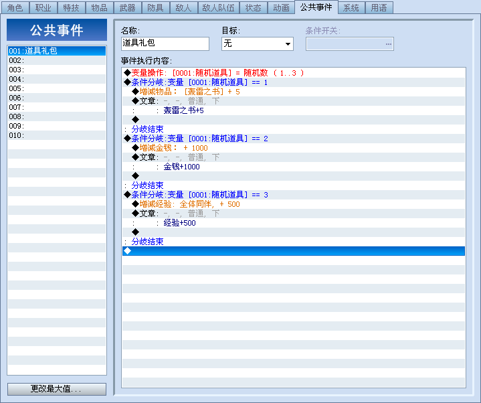This screenshot has width=481, height=403.
Task: Select common event row 005
Action: [x=57, y=88]
